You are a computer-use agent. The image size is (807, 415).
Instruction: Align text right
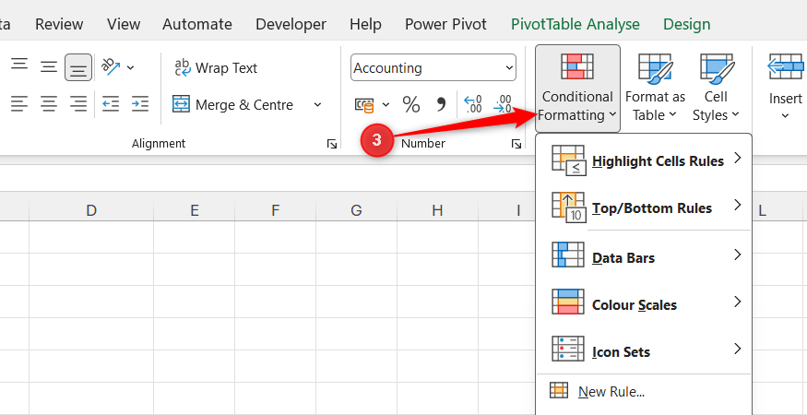(x=78, y=104)
